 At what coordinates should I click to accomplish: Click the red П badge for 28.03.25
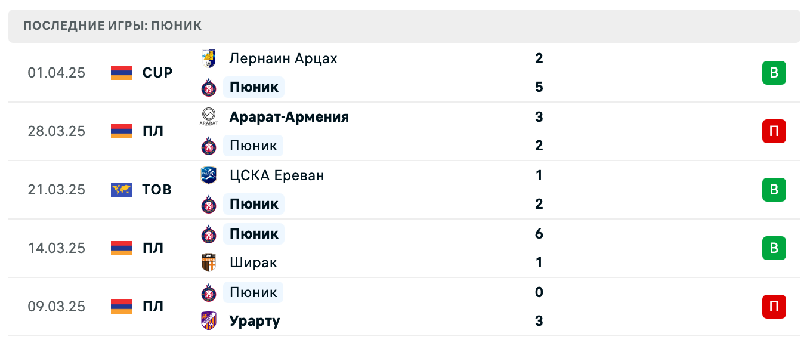pyautogui.click(x=774, y=131)
